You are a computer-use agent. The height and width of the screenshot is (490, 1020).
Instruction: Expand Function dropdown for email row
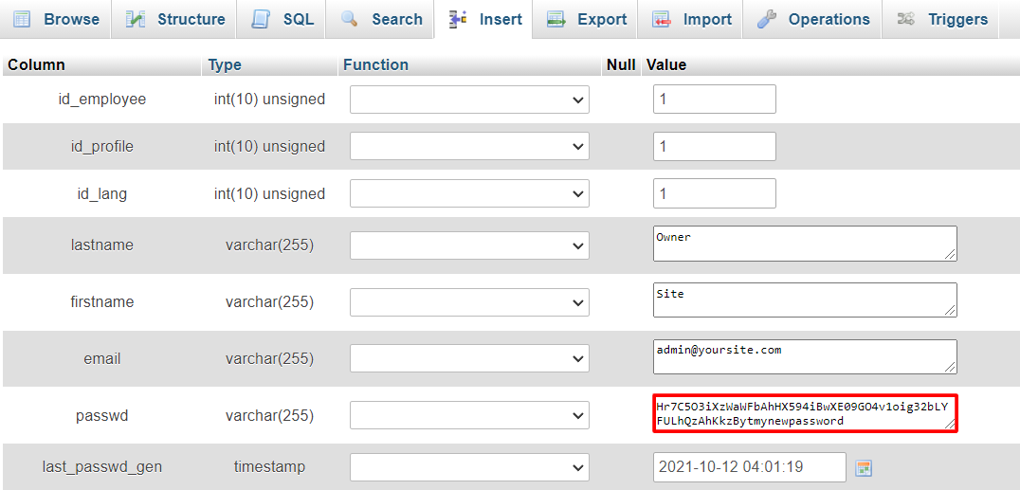click(x=469, y=359)
